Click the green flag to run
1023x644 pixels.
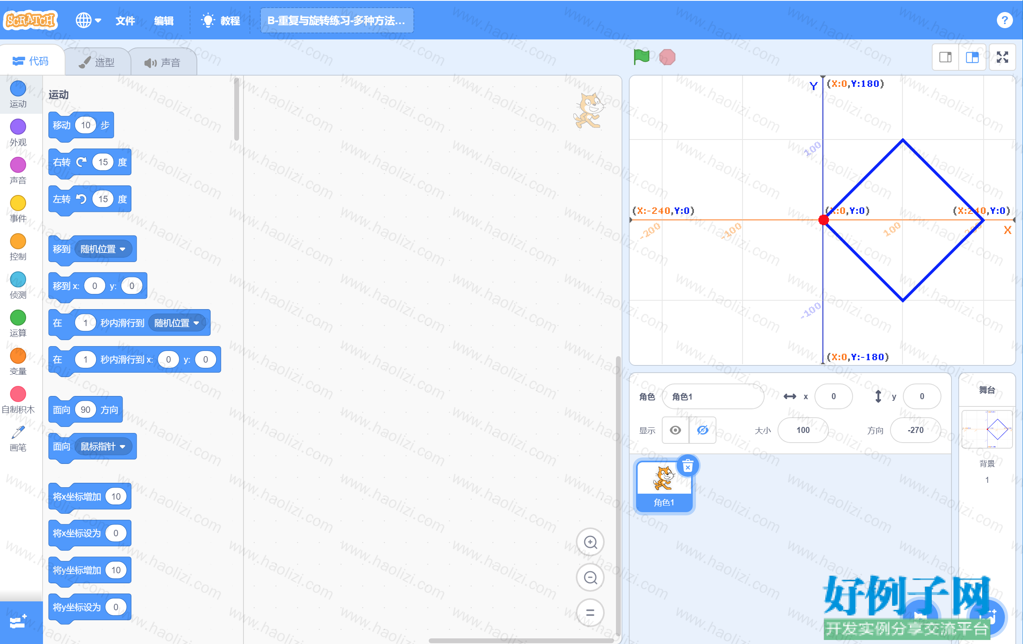pos(641,57)
